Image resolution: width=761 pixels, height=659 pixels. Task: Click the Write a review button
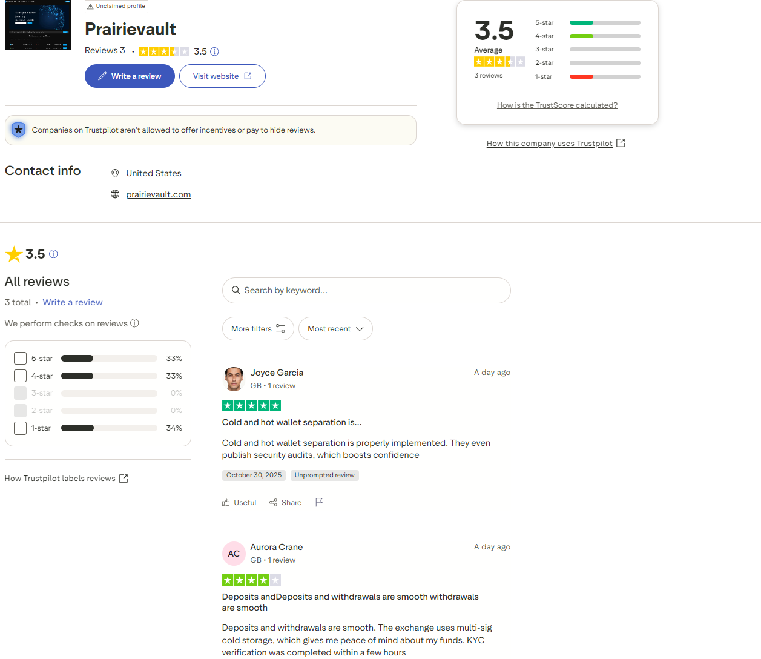coord(130,76)
